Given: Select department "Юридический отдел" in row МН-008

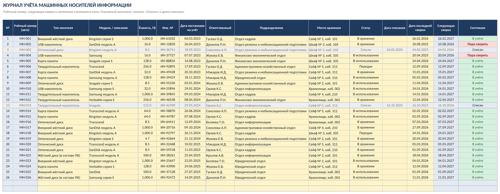Looking at the screenshot, I should tap(272, 78).
